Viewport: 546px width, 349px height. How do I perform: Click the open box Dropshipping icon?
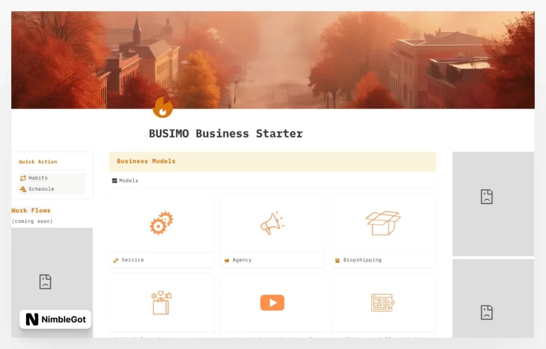382,223
